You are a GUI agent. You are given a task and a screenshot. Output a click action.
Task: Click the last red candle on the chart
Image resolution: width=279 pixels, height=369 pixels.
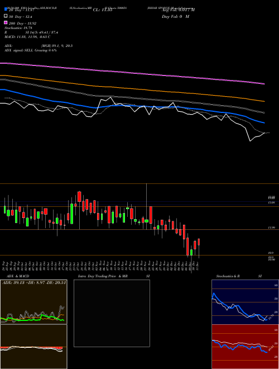coord(199,242)
